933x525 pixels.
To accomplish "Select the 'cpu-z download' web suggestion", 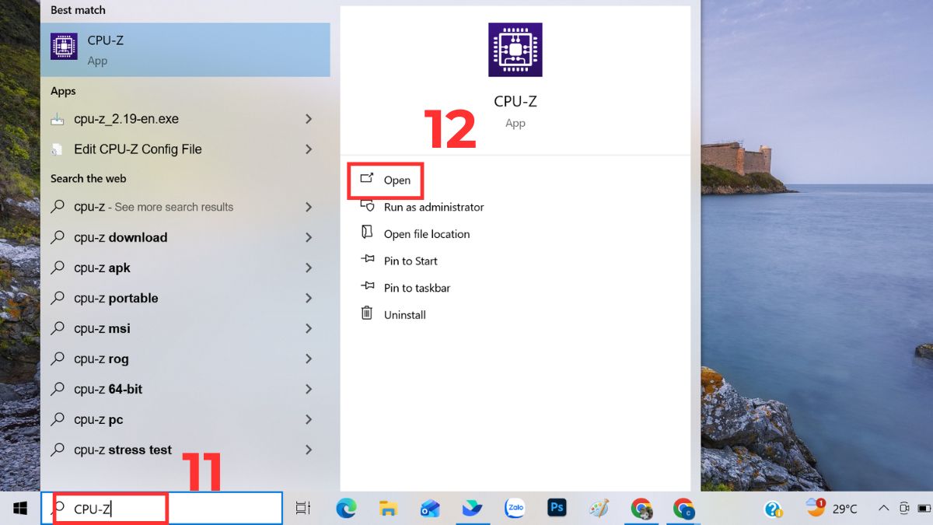I will coord(121,237).
